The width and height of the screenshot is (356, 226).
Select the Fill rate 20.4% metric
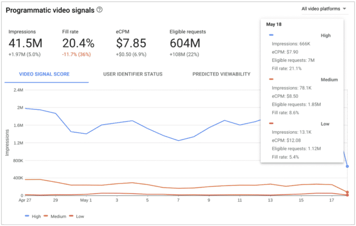point(78,43)
